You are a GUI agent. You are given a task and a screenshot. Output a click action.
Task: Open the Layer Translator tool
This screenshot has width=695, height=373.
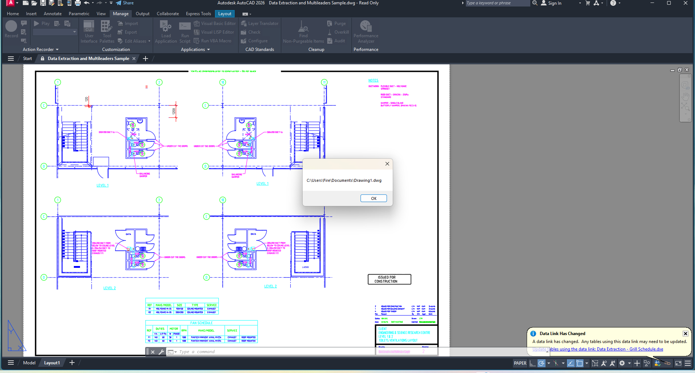click(x=260, y=23)
